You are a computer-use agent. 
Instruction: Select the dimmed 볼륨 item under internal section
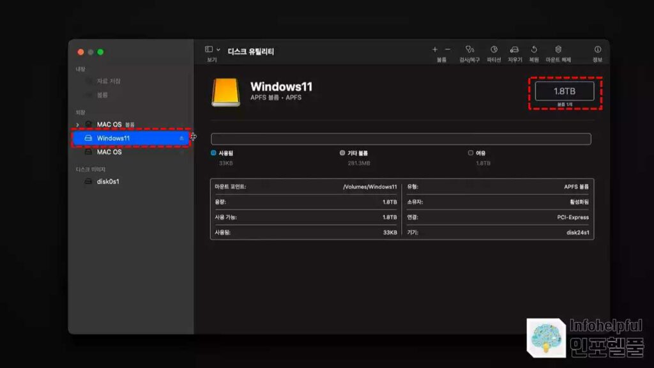point(102,95)
